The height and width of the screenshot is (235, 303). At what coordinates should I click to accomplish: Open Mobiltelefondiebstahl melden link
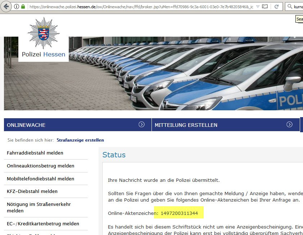pyautogui.click(x=40, y=179)
